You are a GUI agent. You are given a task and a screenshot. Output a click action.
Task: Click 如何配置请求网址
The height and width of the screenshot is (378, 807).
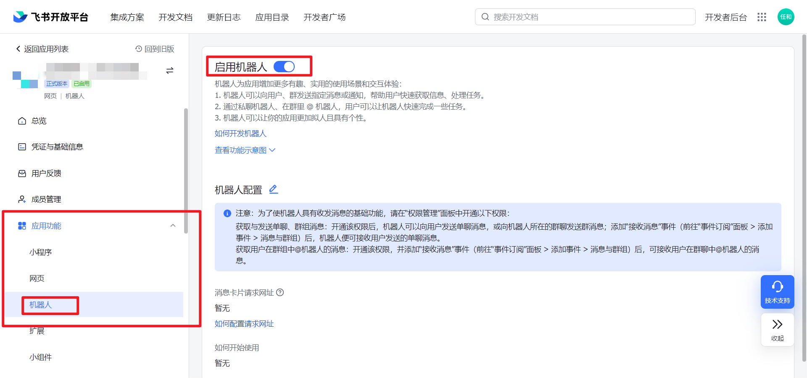point(244,323)
